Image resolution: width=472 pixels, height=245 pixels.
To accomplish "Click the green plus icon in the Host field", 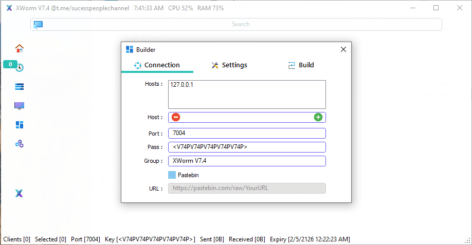I will click(318, 117).
